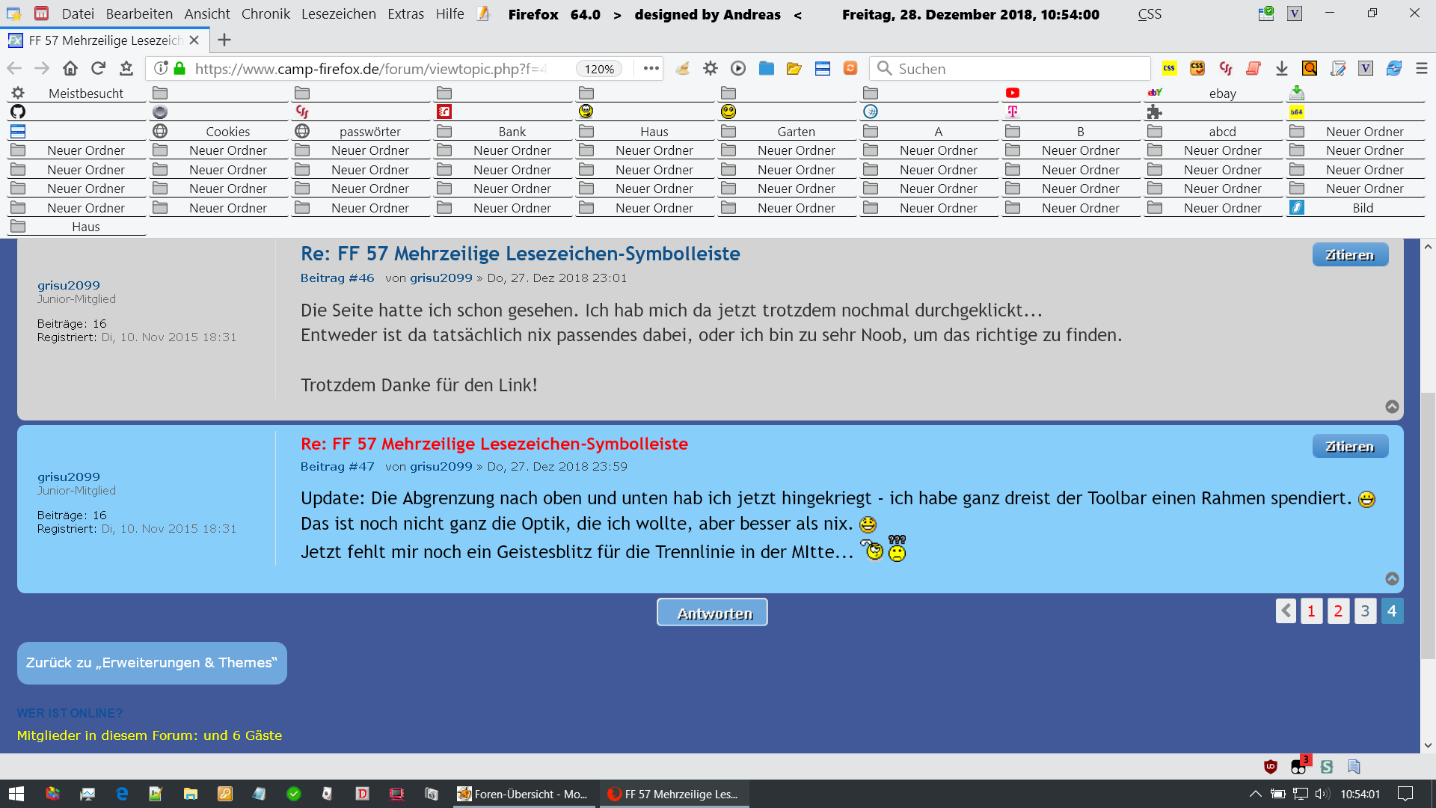
Task: Reload the current page
Action: pyautogui.click(x=98, y=68)
